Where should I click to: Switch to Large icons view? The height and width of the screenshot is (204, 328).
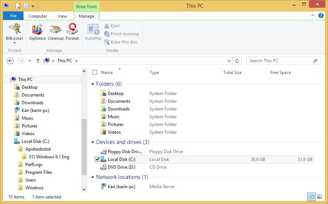coord(320,197)
